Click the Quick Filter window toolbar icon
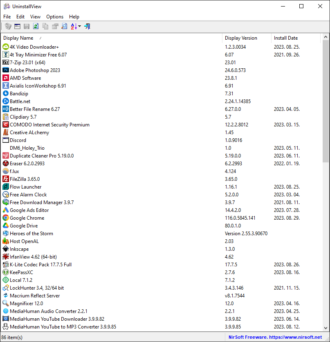 tap(17, 27)
